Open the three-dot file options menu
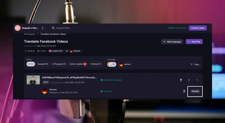The width and height of the screenshot is (225, 123). (189, 80)
